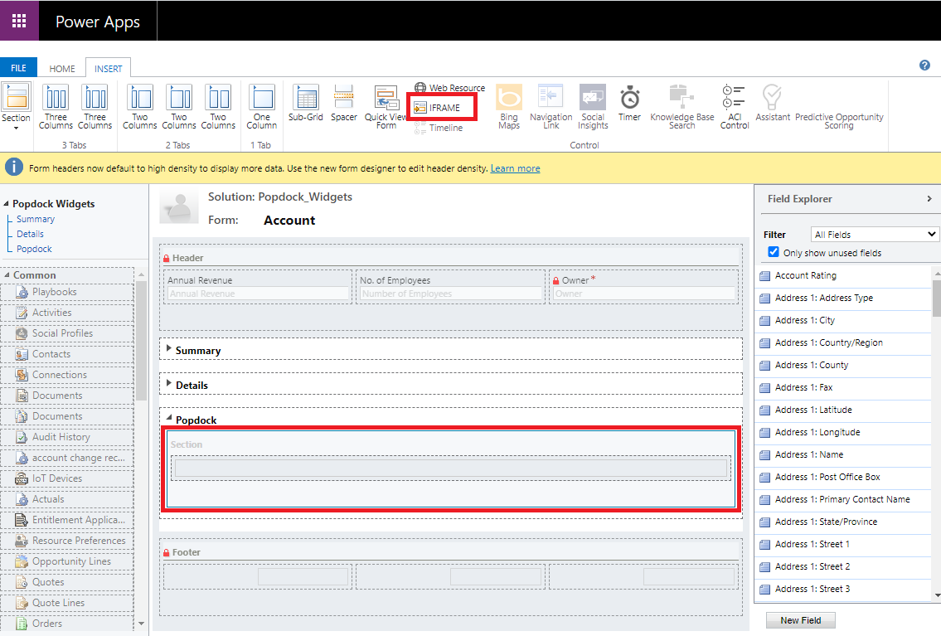The height and width of the screenshot is (636, 941).
Task: Open Resource Preferences navigation item
Action: pos(67,541)
